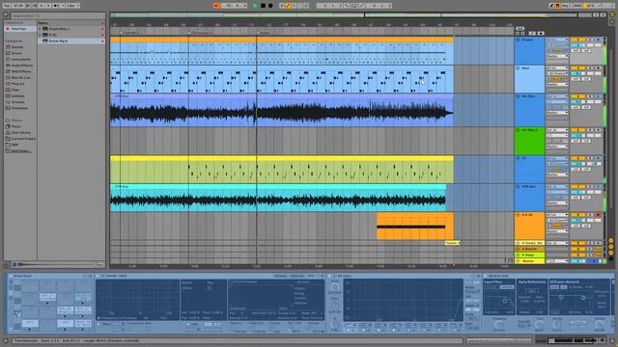Image resolution: width=618 pixels, height=347 pixels.
Task: Open the Instruments browser category
Action: click(20, 59)
